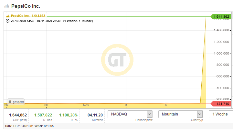233x130 pixels.
Task: Open the NASDAQ Handelsplatz dropdown
Action: (x=130, y=114)
